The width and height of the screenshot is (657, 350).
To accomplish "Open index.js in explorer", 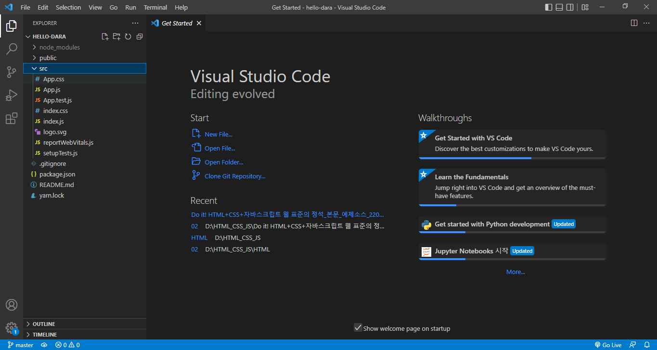I will tap(85, 121).
